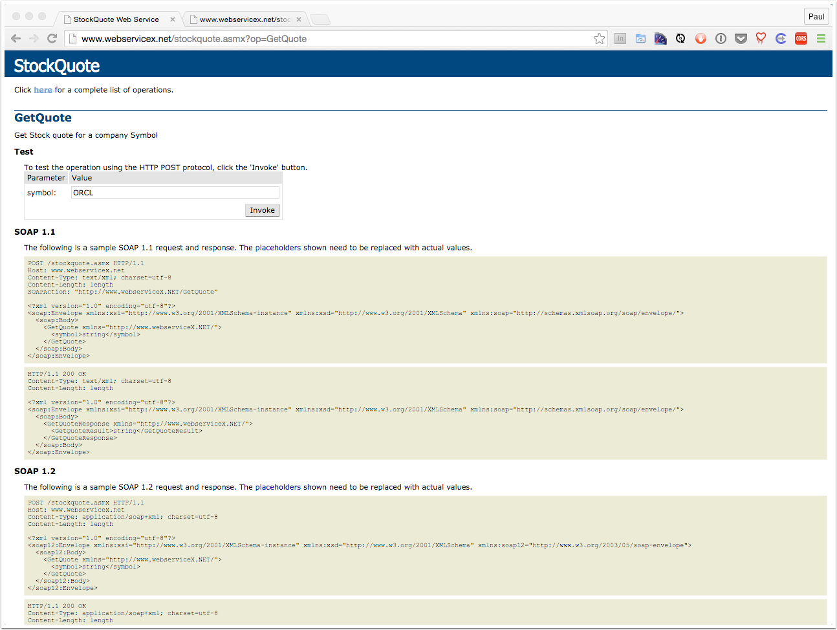
Task: Open the red stop-hand AdBlock extension
Action: [701, 39]
